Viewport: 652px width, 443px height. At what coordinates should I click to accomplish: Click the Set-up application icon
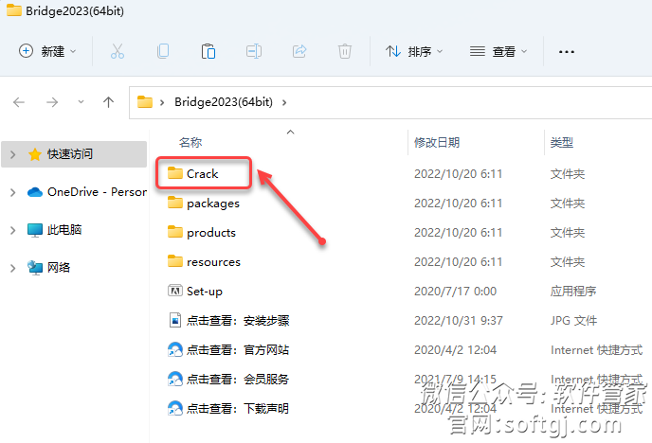point(175,291)
